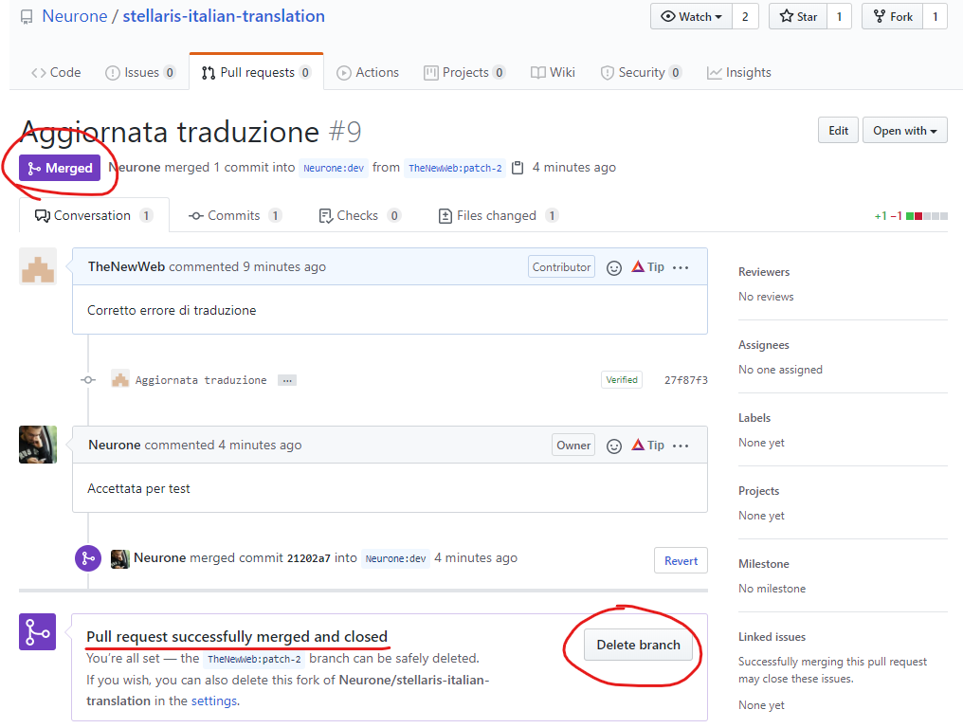Open the Milestone sidebar section

pos(763,564)
